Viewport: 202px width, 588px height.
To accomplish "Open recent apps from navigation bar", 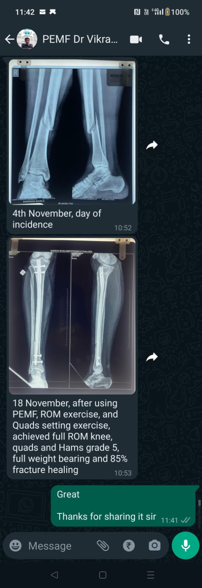I will point(151,575).
